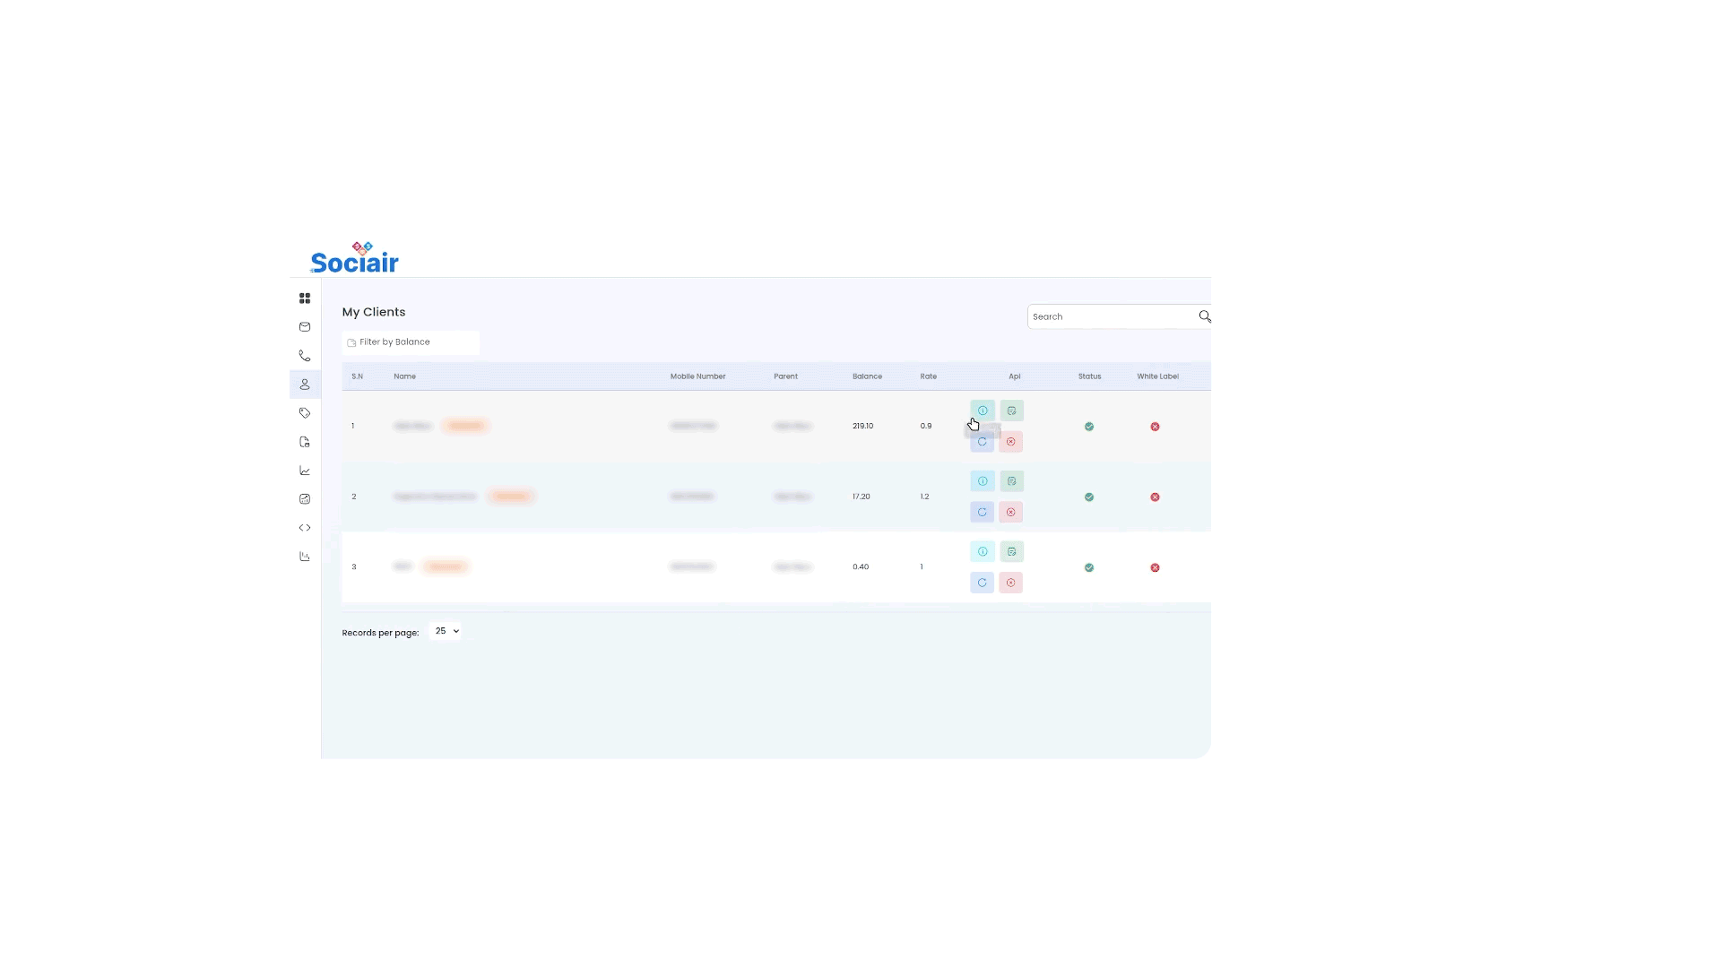
Task: Click the edit note icon for client row 1
Action: 1011,411
